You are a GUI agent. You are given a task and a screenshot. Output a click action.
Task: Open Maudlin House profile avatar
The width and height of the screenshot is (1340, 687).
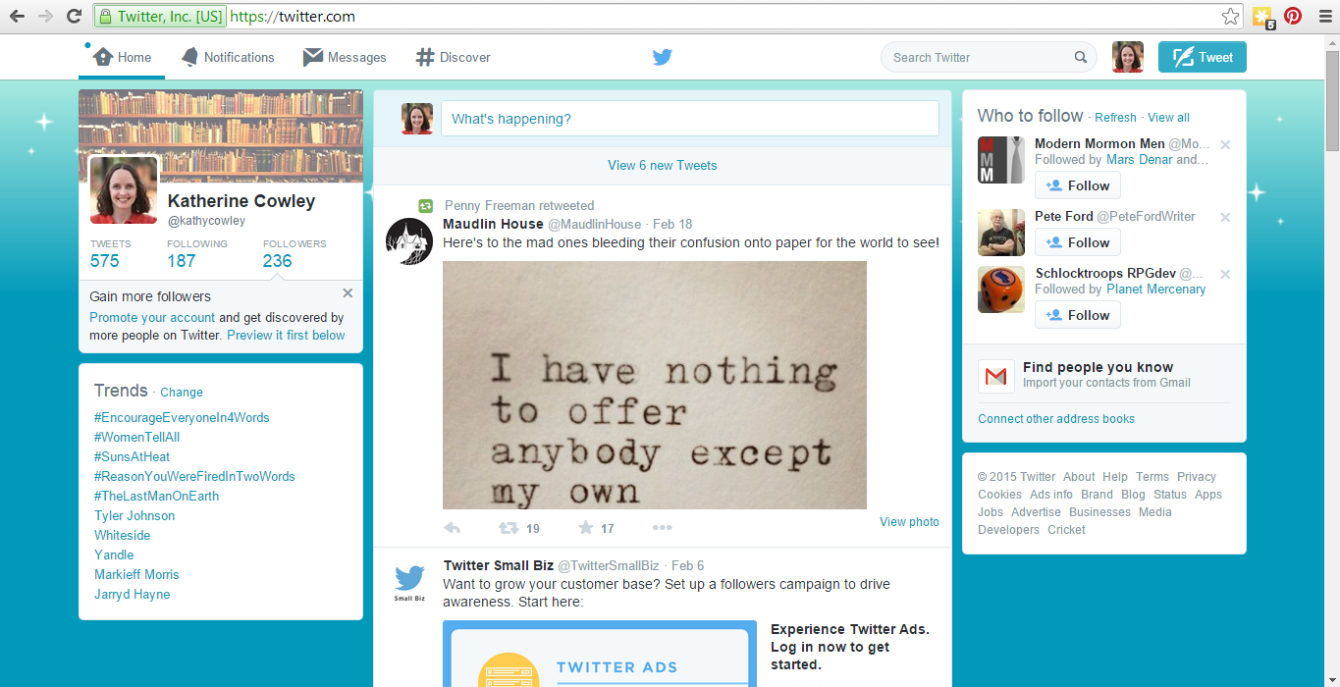pyautogui.click(x=409, y=241)
